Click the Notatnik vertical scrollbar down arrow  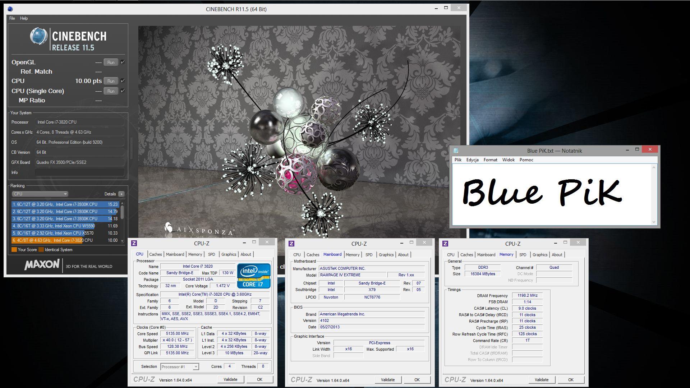(x=654, y=222)
